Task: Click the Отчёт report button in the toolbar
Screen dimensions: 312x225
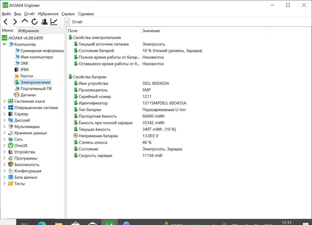Action: pos(73,22)
